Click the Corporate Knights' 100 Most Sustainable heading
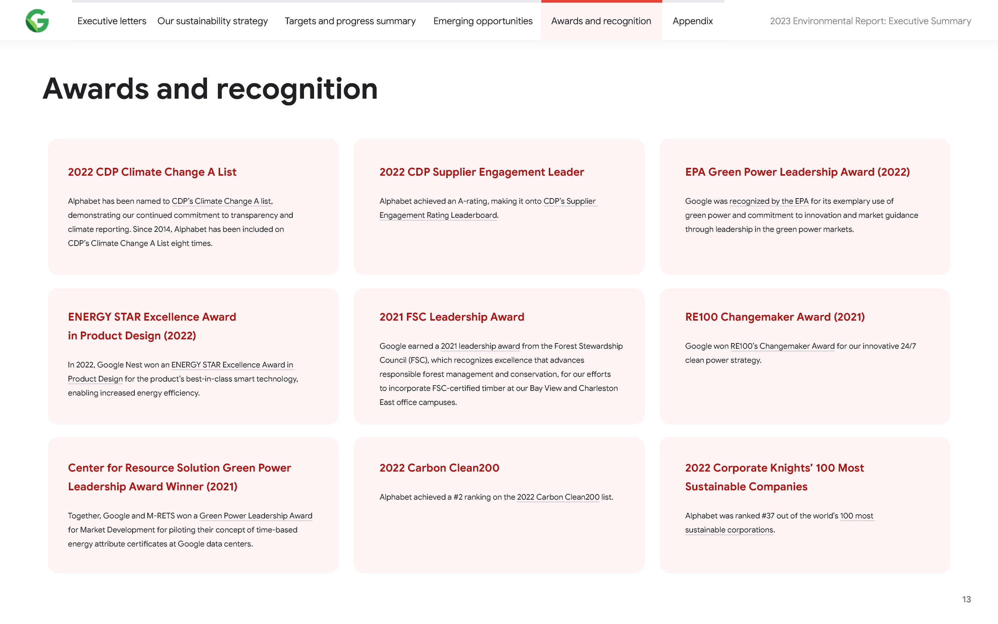The width and height of the screenshot is (998, 624). 774,477
